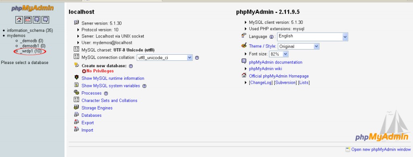Viewport: 413px width, 157px height.
Task: Click the Theme / Style link
Action: [x=262, y=46]
